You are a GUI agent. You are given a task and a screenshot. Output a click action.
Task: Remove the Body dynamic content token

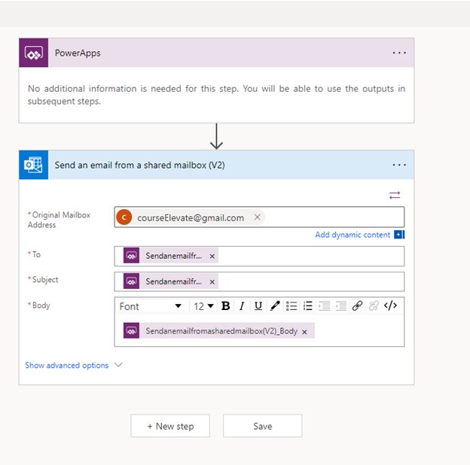click(304, 332)
